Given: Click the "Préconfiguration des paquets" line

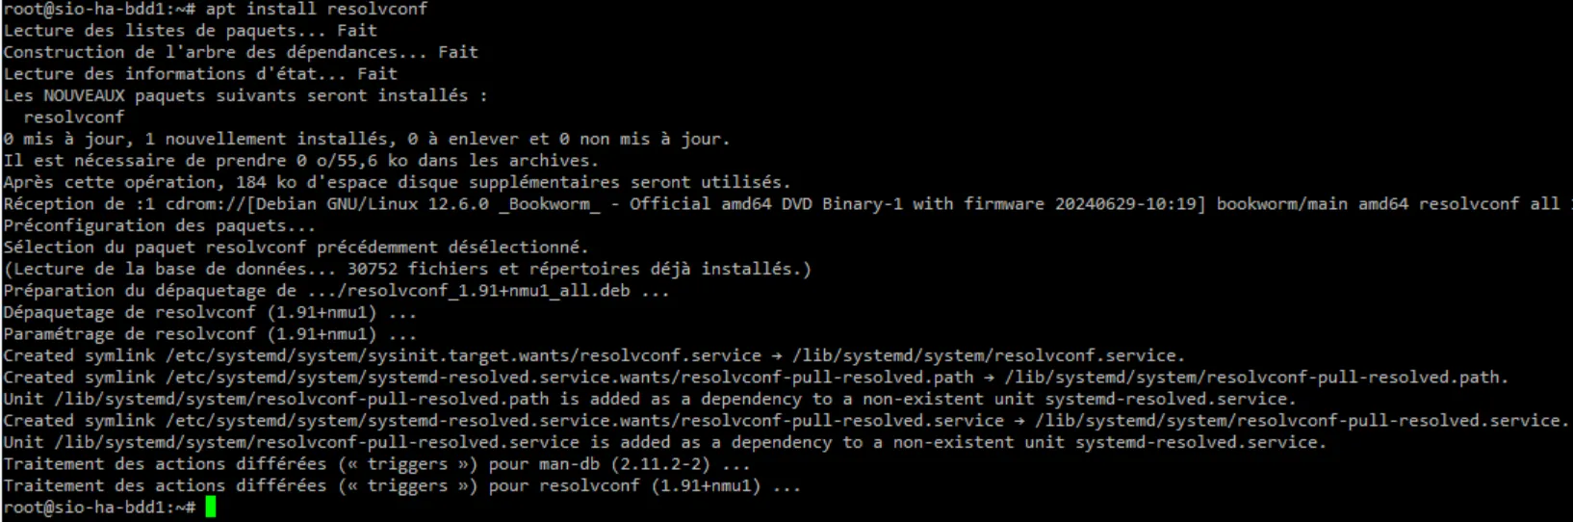Looking at the screenshot, I should tap(159, 225).
